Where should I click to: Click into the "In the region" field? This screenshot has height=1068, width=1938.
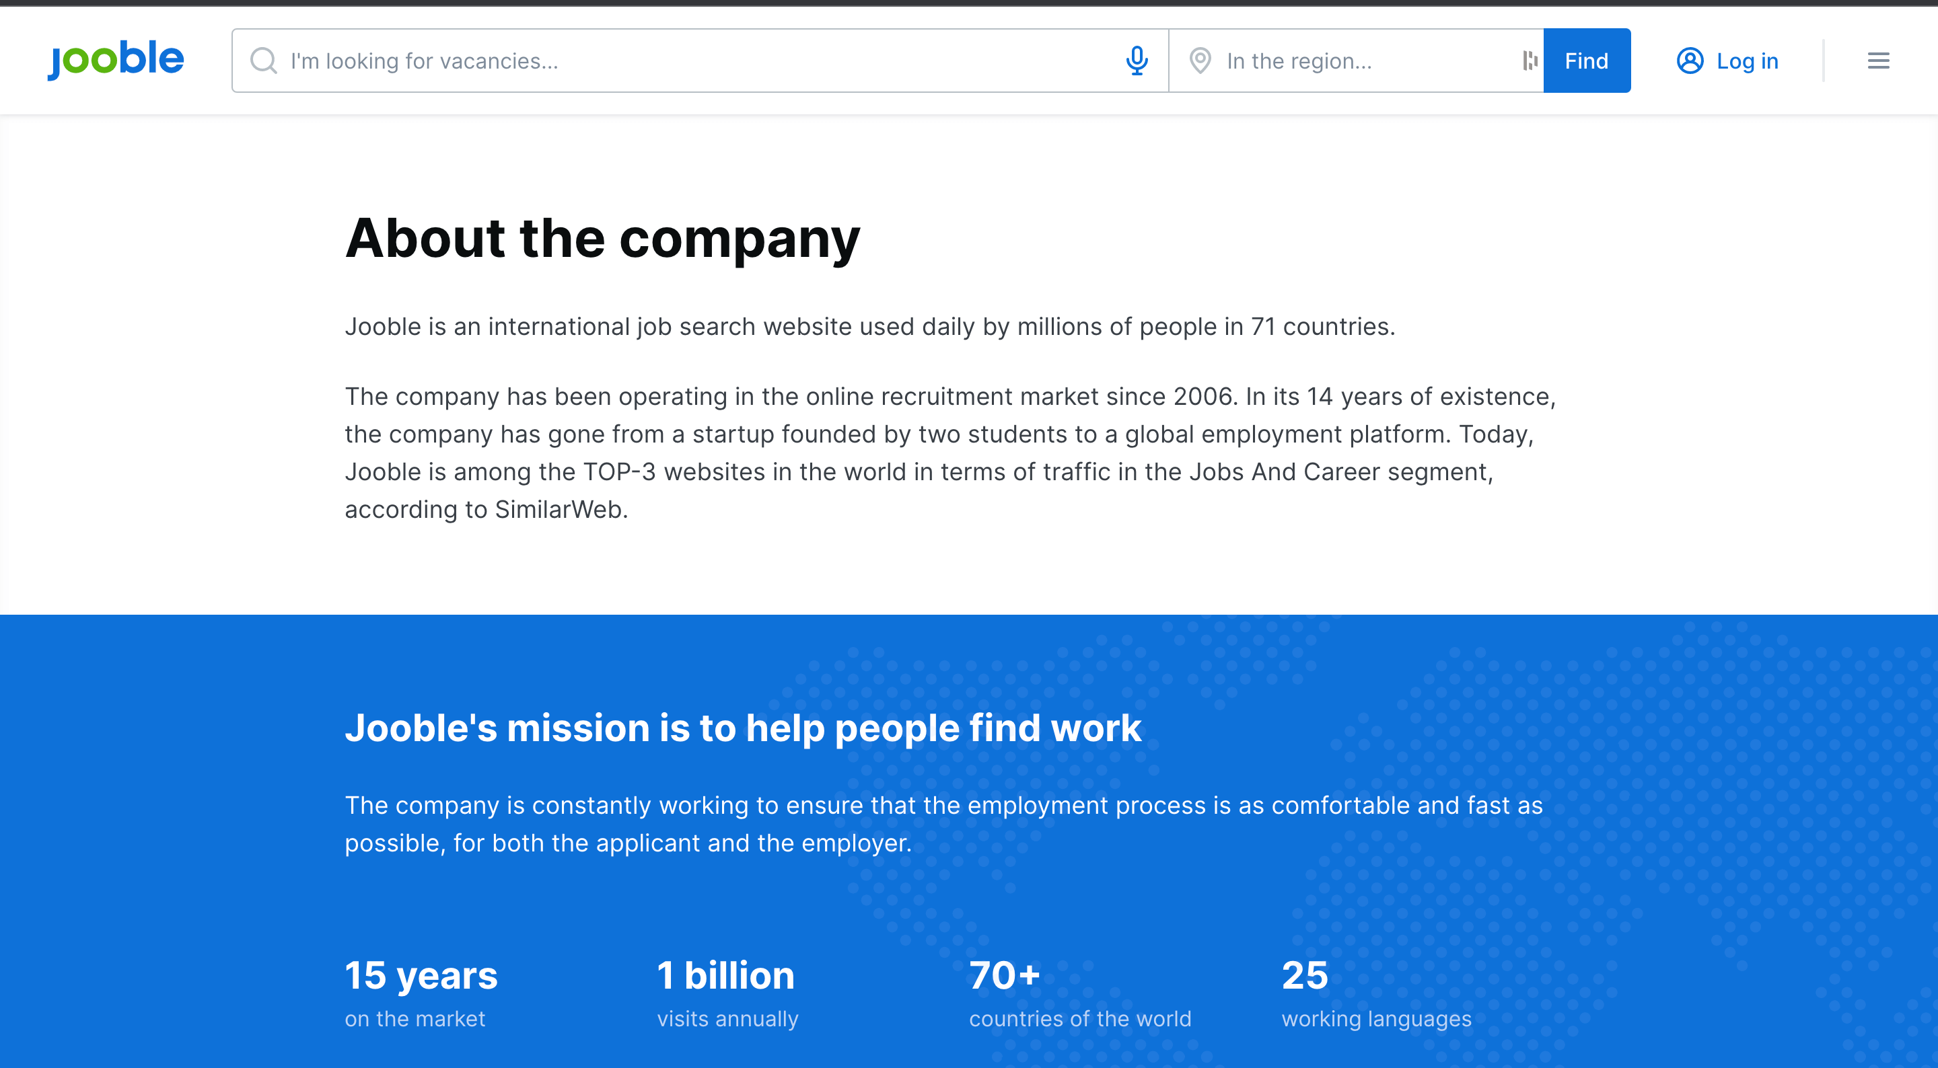click(x=1362, y=61)
